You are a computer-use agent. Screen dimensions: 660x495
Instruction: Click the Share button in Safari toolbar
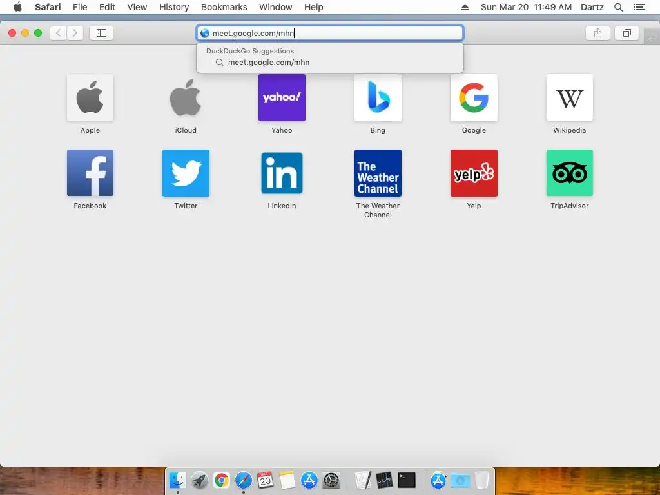597,33
